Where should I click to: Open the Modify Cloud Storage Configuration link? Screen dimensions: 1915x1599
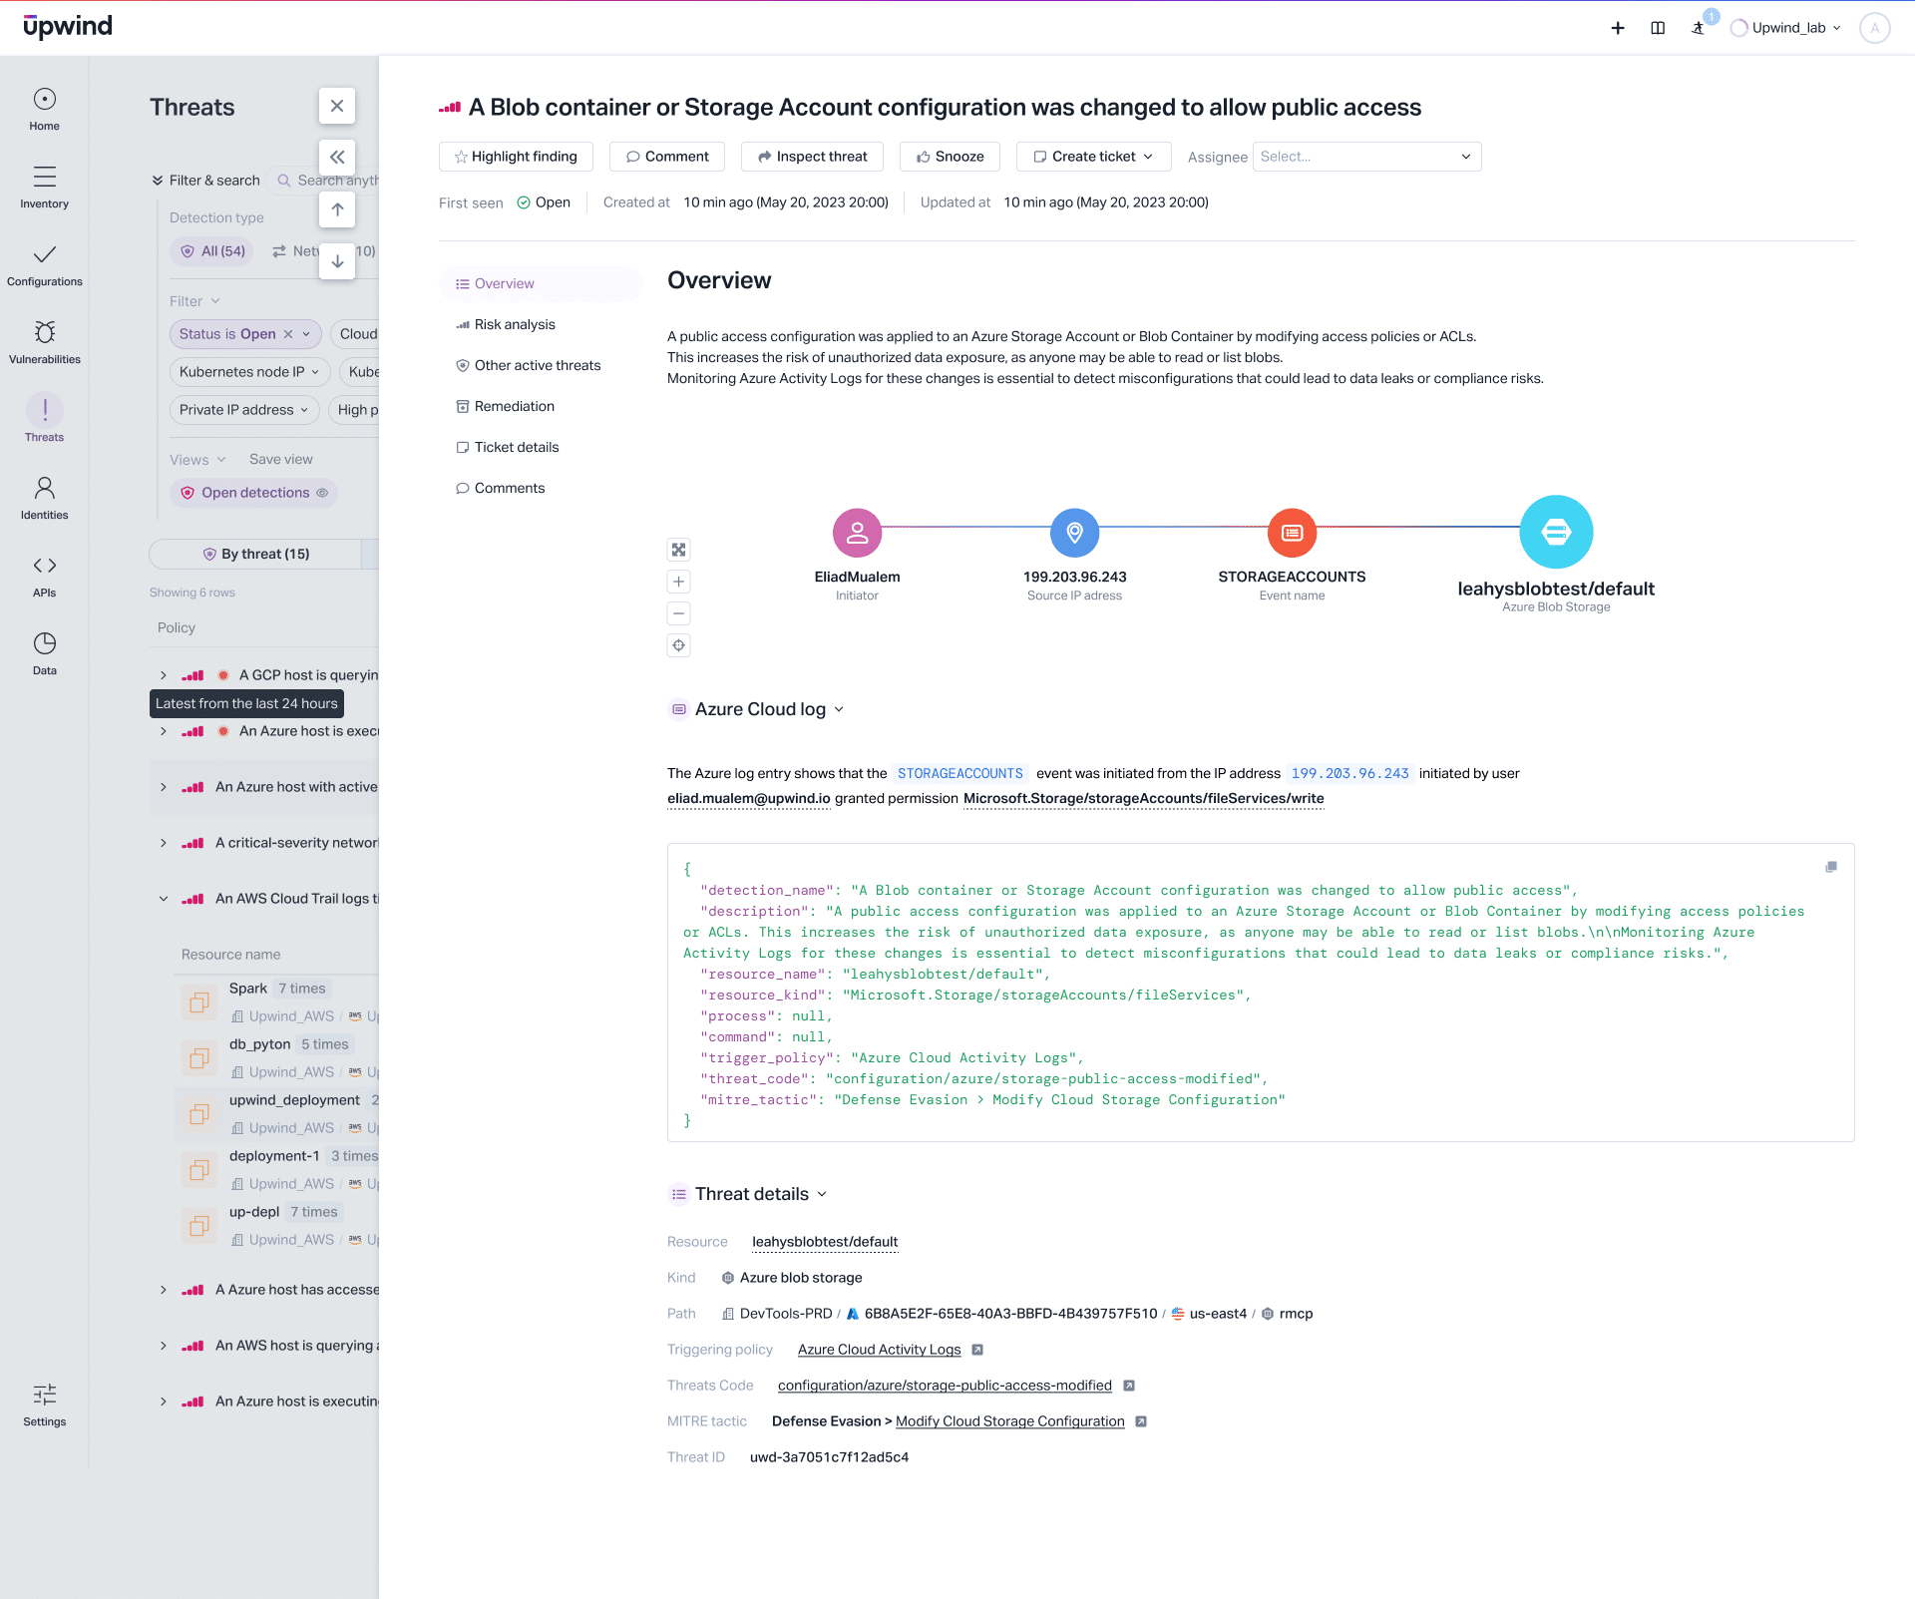(1009, 1421)
